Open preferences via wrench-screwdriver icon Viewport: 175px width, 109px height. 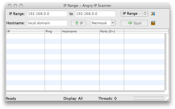click(153, 14)
